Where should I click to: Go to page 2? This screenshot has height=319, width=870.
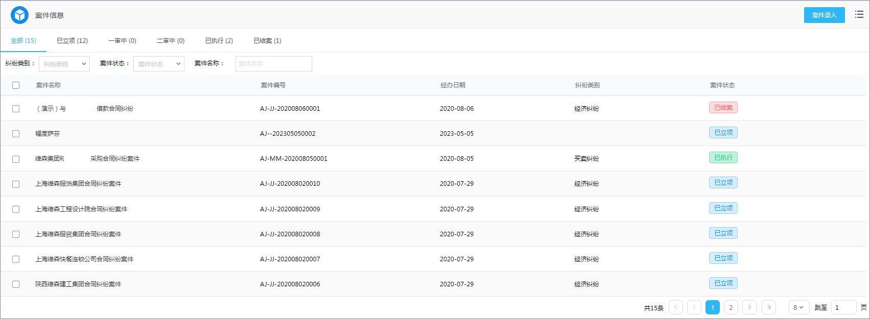coord(731,307)
